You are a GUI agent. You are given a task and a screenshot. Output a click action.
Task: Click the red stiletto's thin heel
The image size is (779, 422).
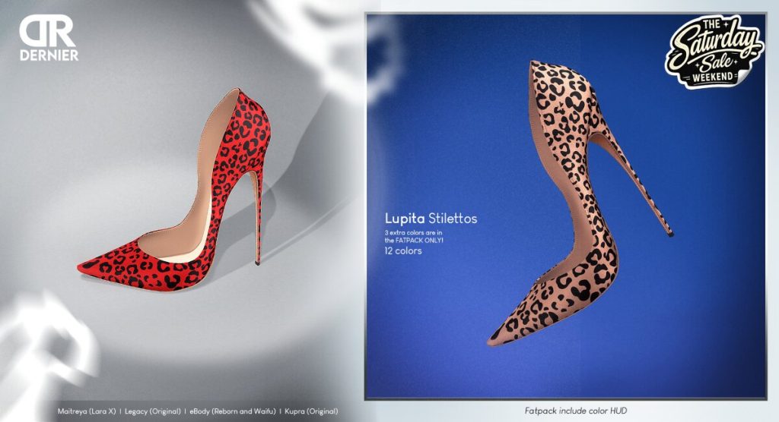click(x=256, y=218)
